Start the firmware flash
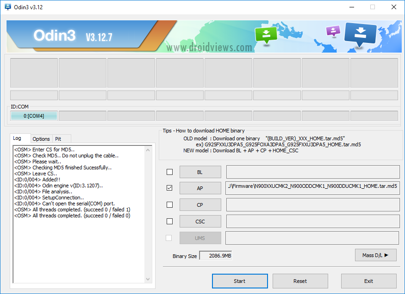The image size is (405, 294). coord(240,281)
